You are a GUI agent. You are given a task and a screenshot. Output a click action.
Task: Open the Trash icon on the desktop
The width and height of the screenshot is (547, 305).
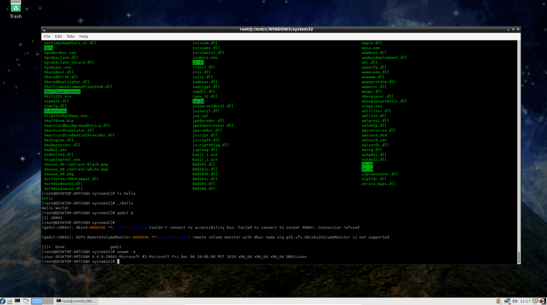[x=15, y=7]
